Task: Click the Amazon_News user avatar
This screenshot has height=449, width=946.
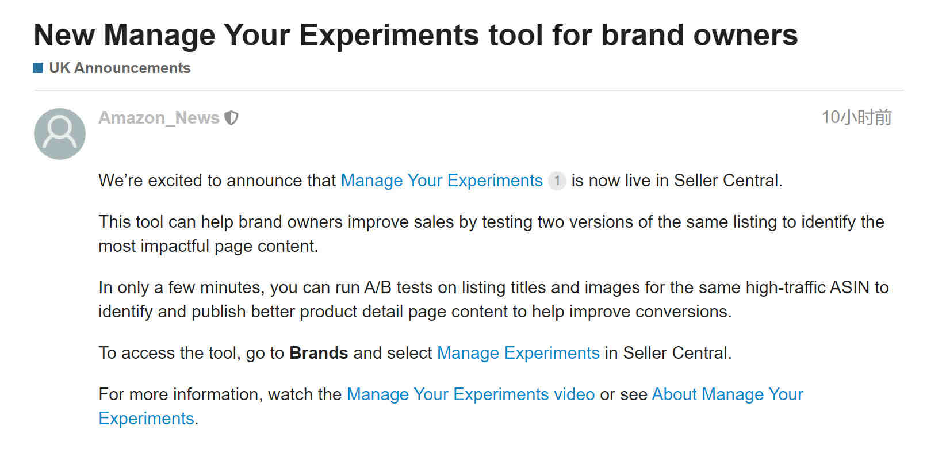Action: click(60, 134)
